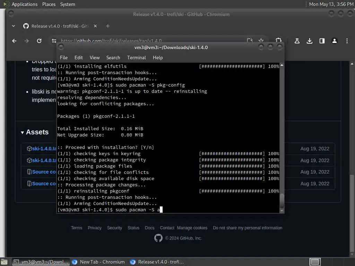
Task: Open the Applications menu
Action: [x=25, y=4]
